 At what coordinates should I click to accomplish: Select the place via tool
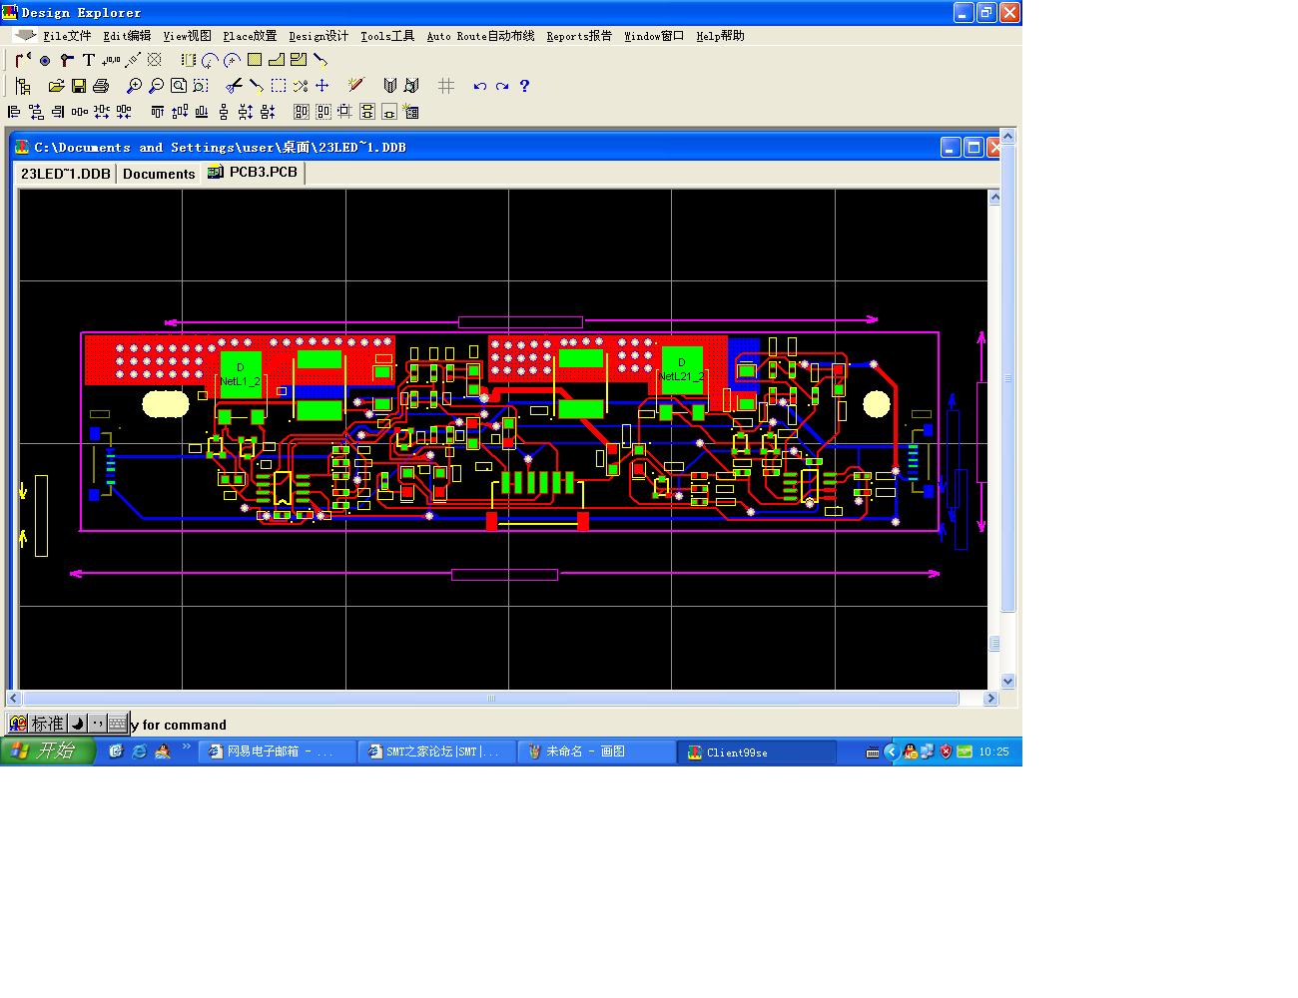pos(67,60)
